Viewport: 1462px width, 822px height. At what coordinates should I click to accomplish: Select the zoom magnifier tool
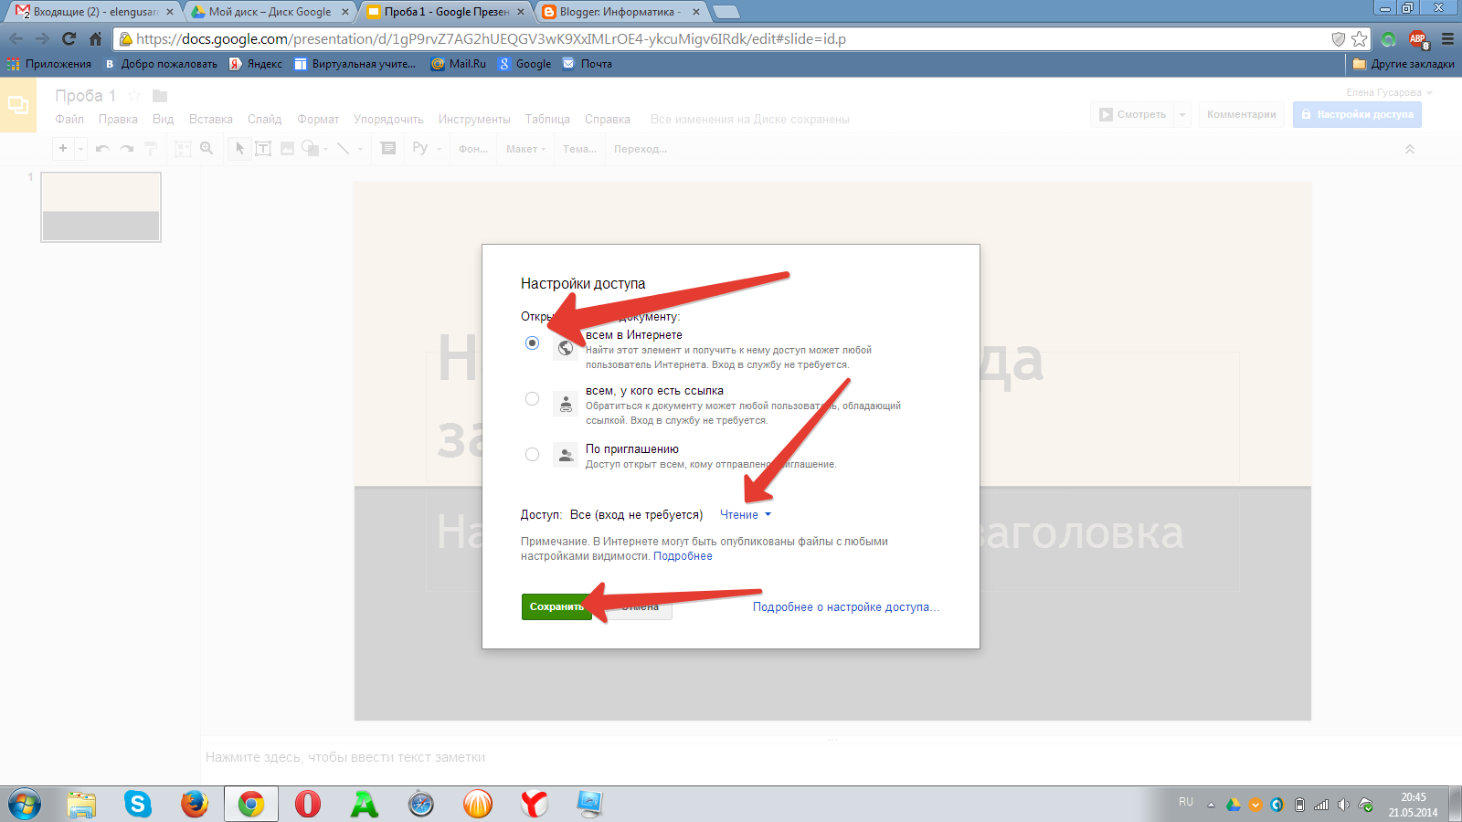207,149
